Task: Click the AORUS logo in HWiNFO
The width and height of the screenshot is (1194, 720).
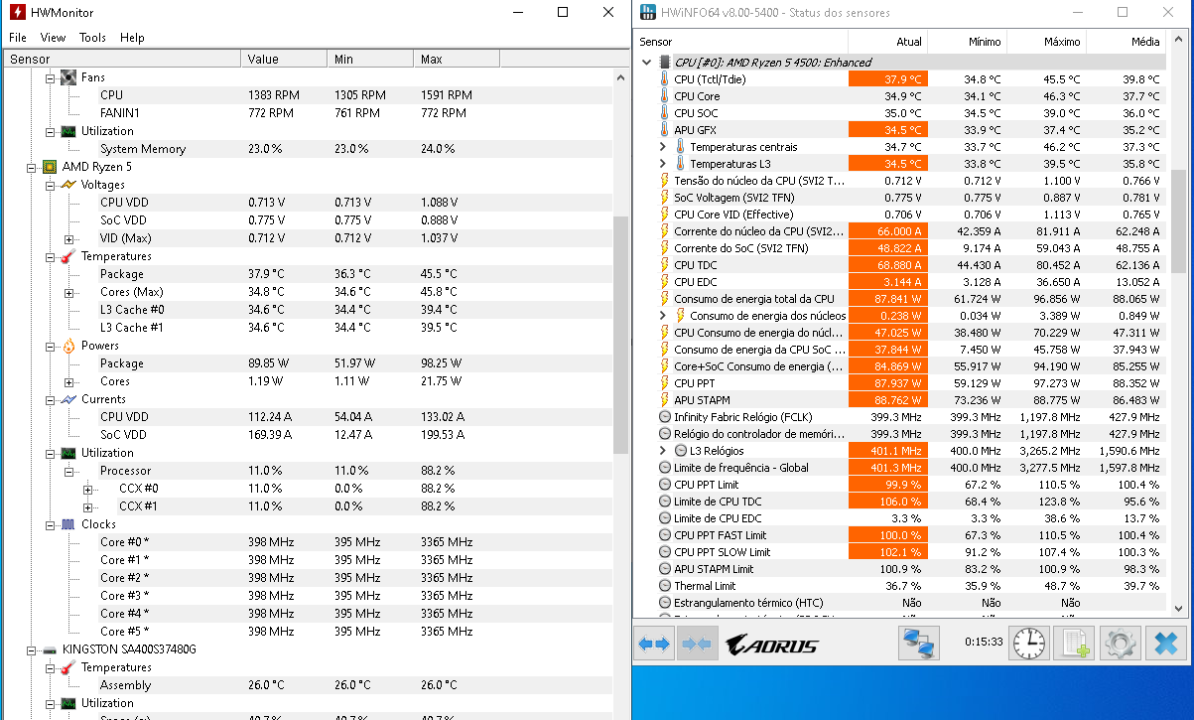Action: coord(772,645)
